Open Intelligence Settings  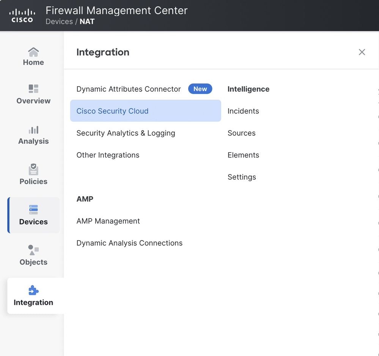coord(242,177)
